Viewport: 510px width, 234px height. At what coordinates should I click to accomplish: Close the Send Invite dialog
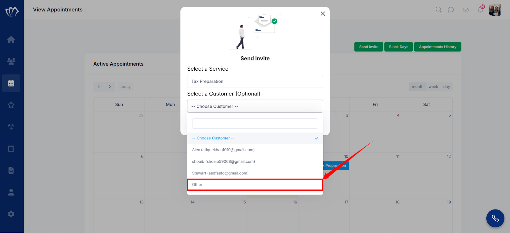pyautogui.click(x=323, y=14)
